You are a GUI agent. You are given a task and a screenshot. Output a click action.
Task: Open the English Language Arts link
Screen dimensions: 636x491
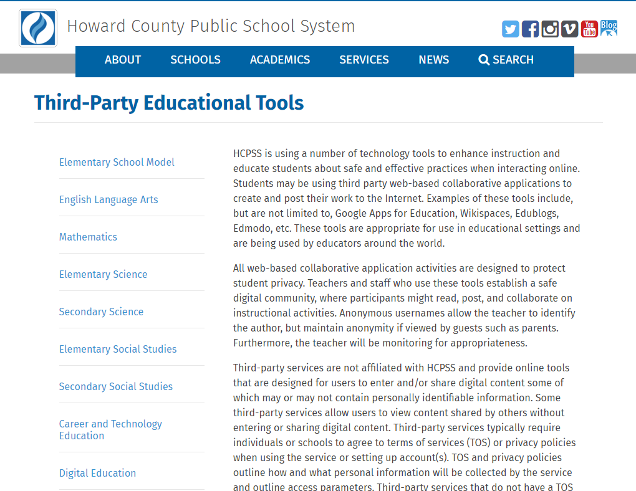click(108, 199)
